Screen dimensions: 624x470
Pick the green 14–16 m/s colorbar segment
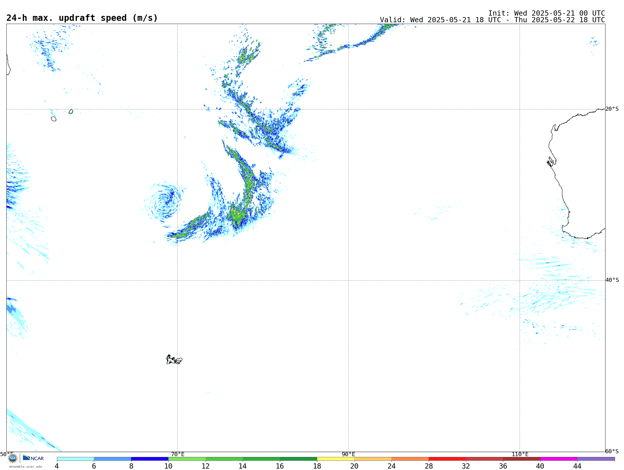261,459
